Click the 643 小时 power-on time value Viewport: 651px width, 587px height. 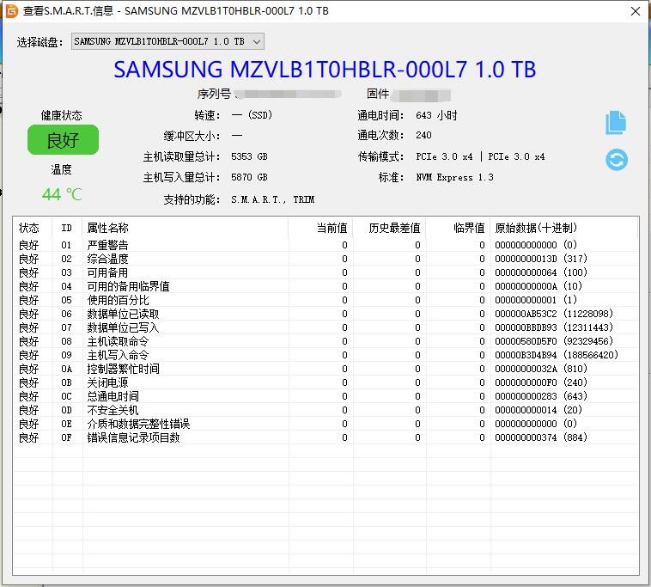point(436,115)
